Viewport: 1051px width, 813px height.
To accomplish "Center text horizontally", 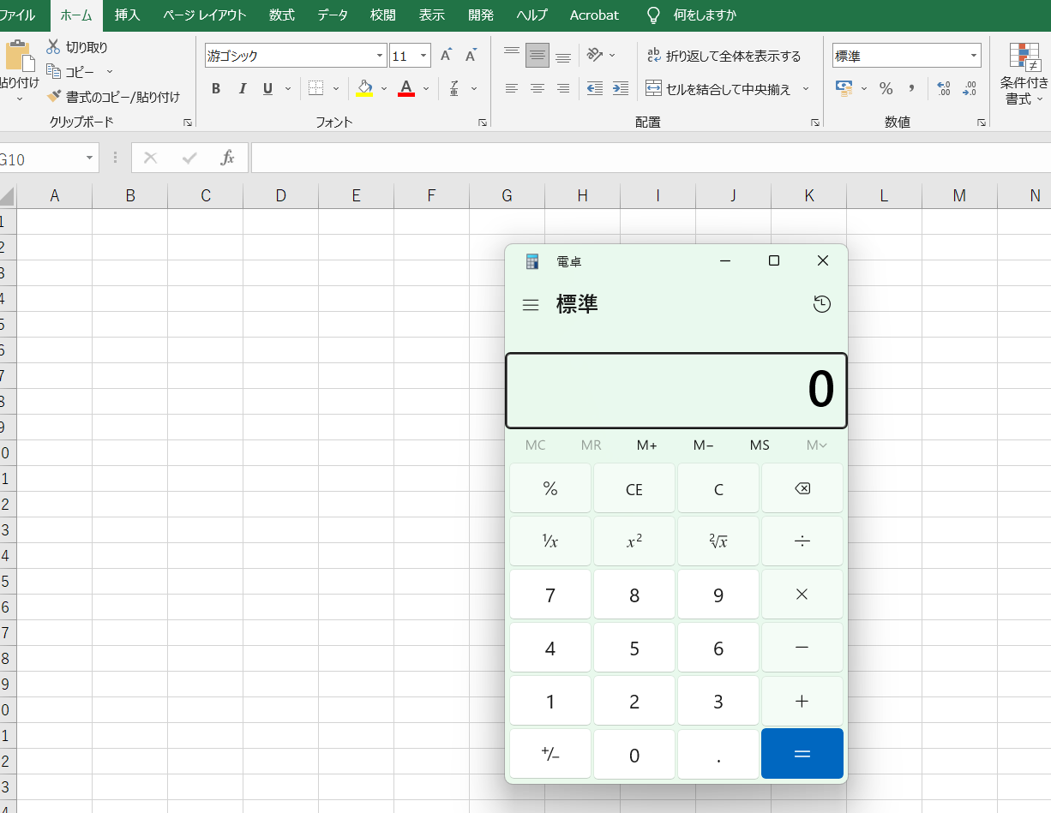I will [538, 88].
